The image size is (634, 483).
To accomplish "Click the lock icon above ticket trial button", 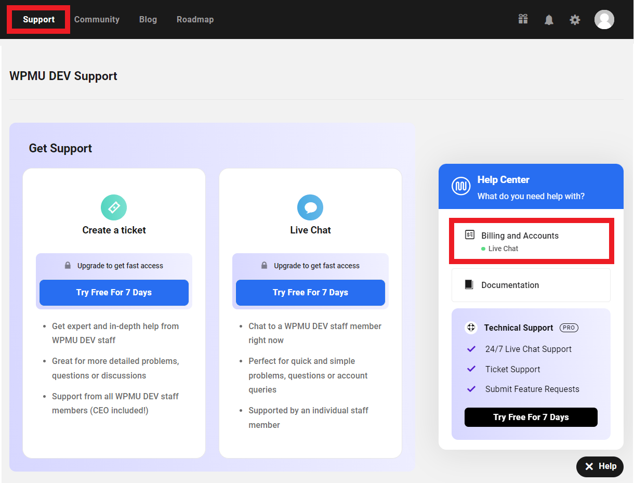I will [68, 265].
